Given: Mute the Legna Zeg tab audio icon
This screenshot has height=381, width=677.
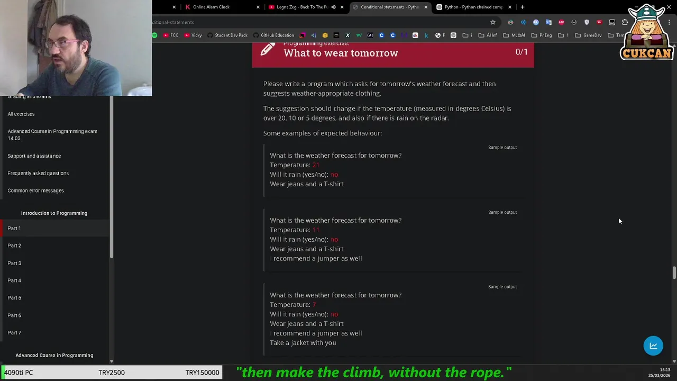Looking at the screenshot, I should 333,7.
